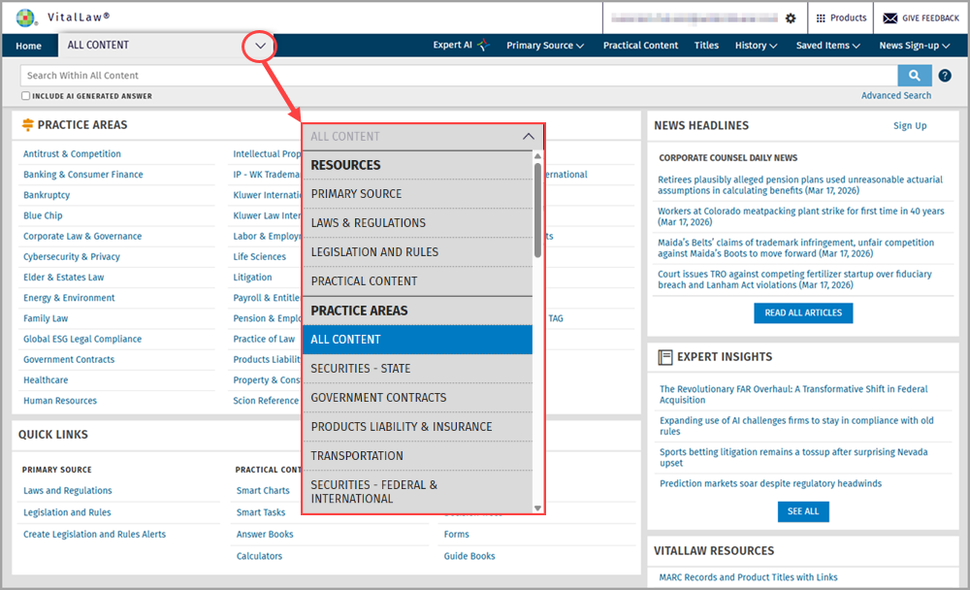This screenshot has height=590, width=970.
Task: Collapse the open All Content list
Action: tap(529, 136)
